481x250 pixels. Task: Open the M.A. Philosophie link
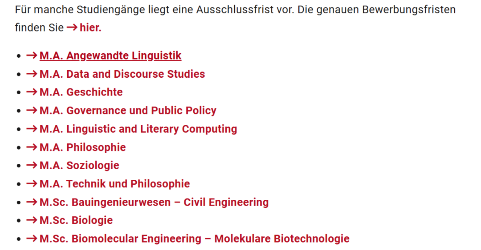(83, 147)
